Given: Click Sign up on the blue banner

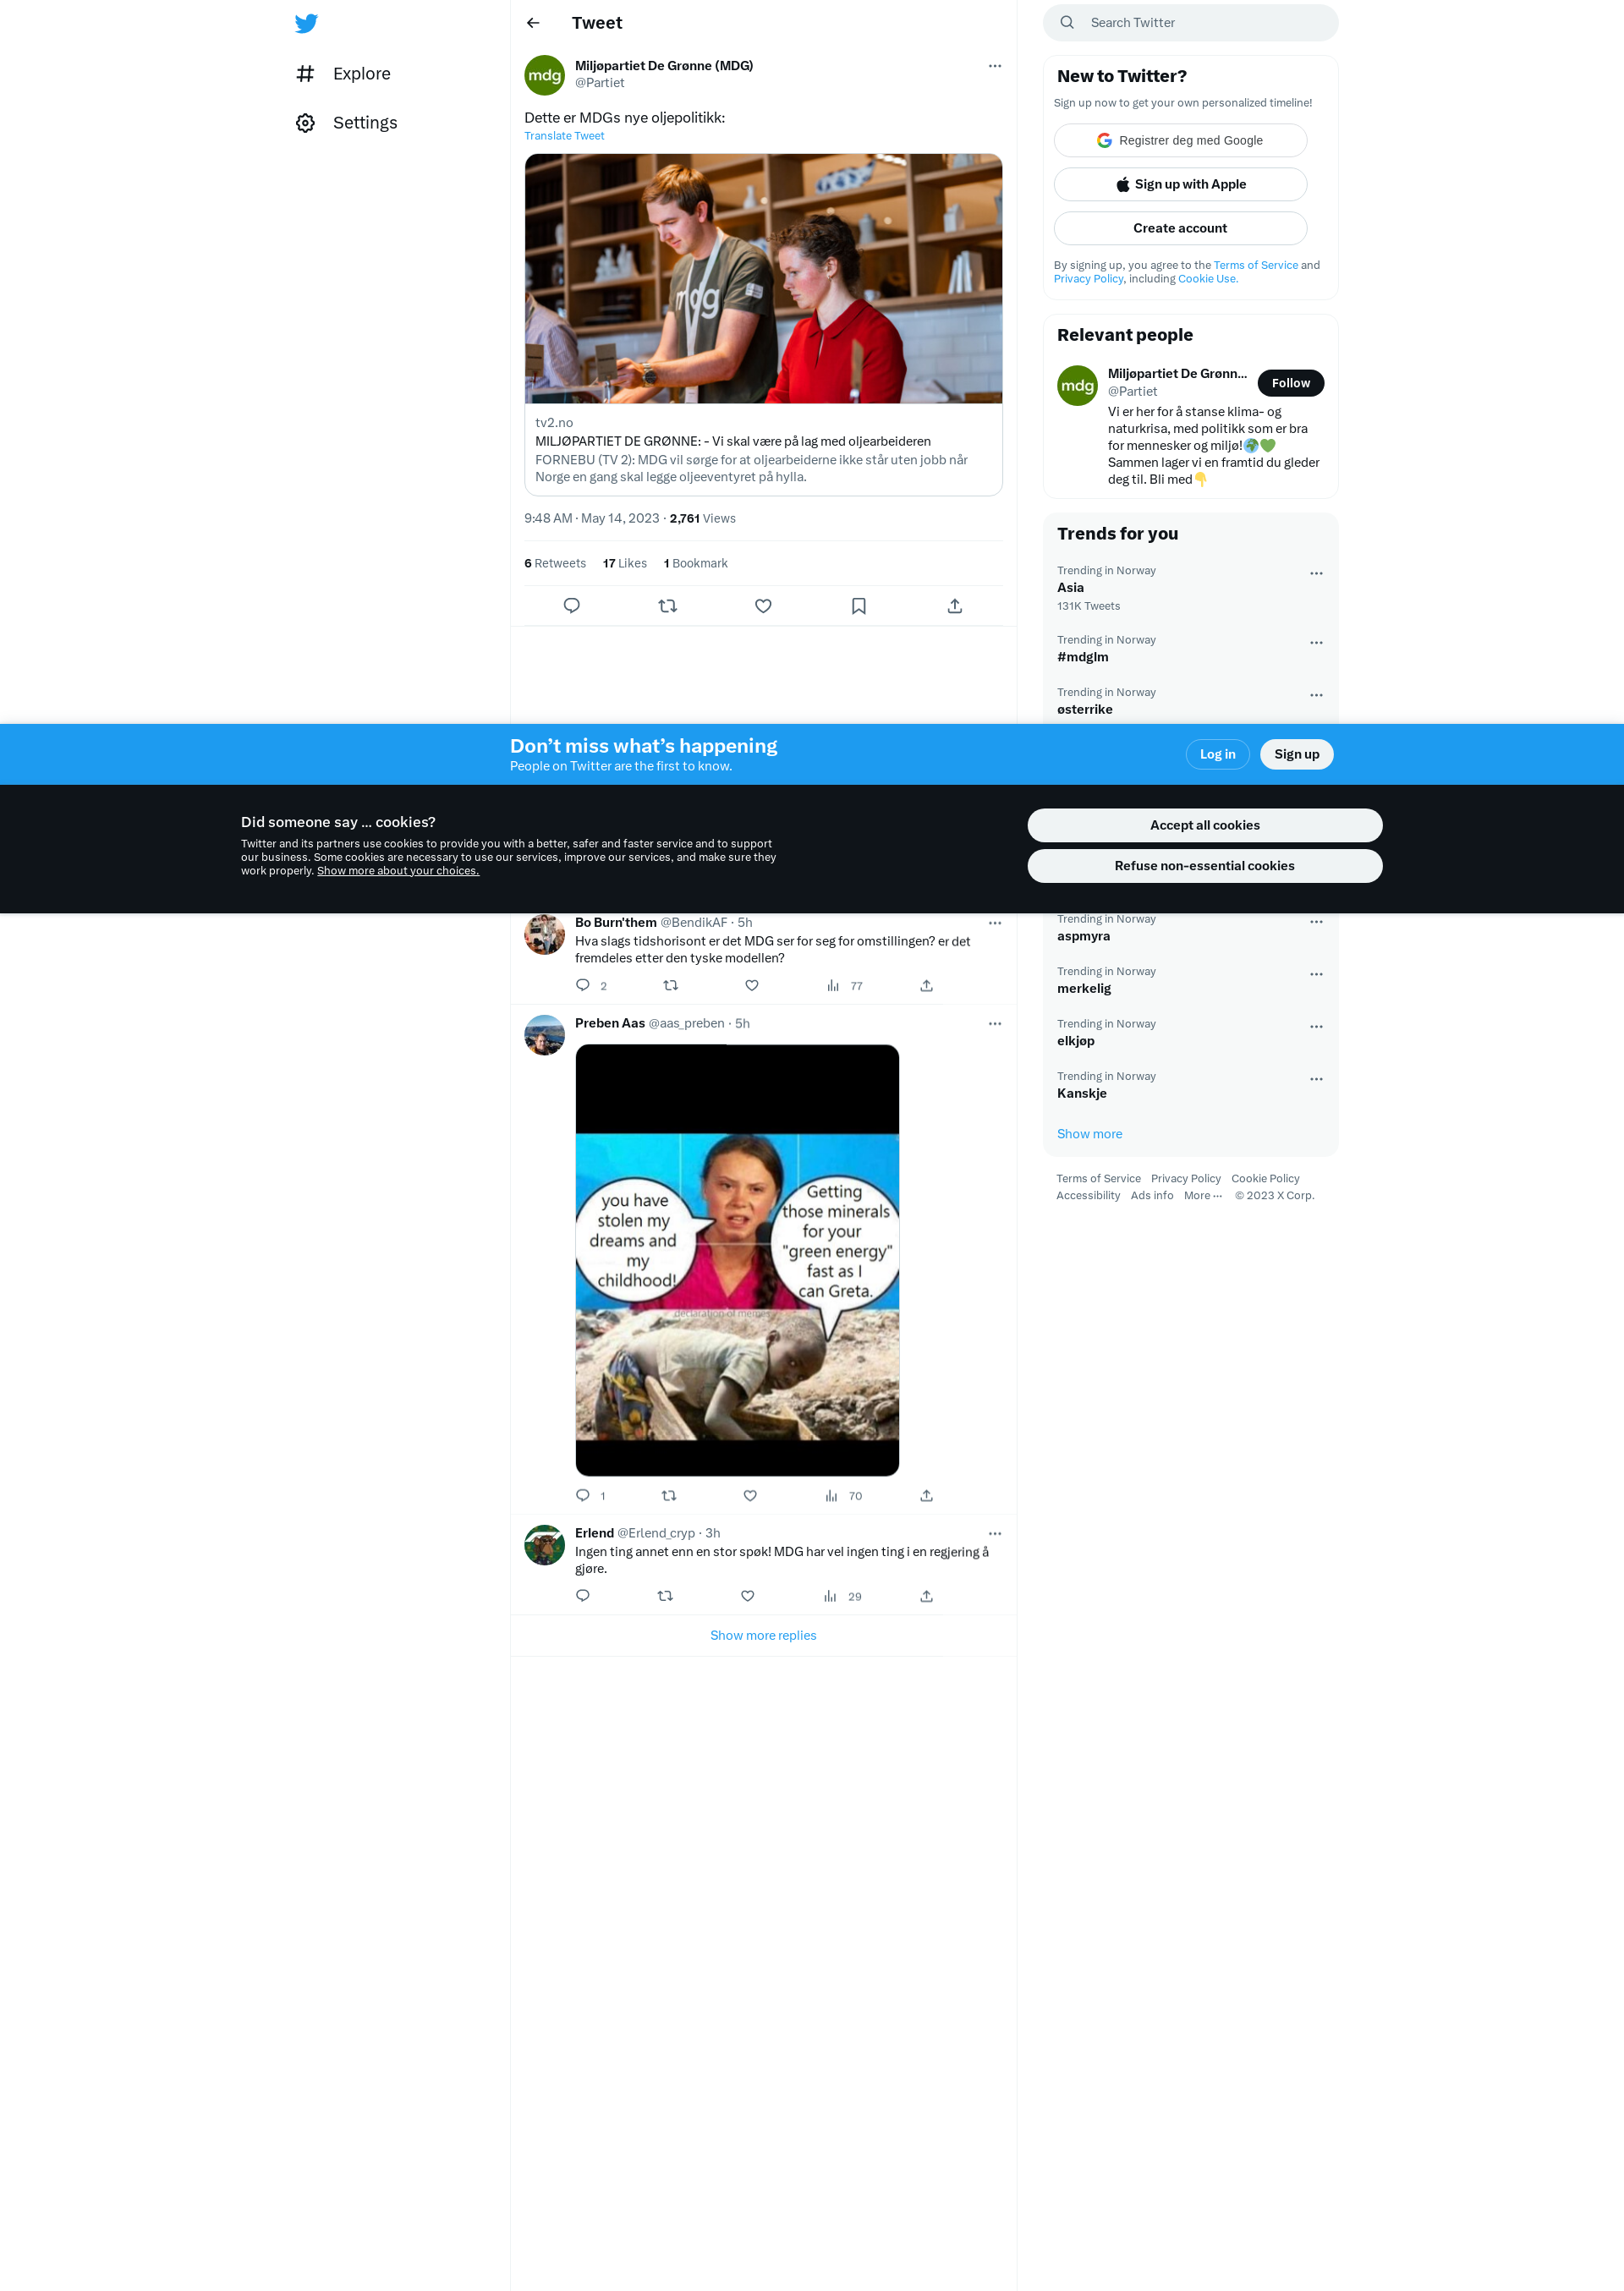Looking at the screenshot, I should click(1296, 754).
